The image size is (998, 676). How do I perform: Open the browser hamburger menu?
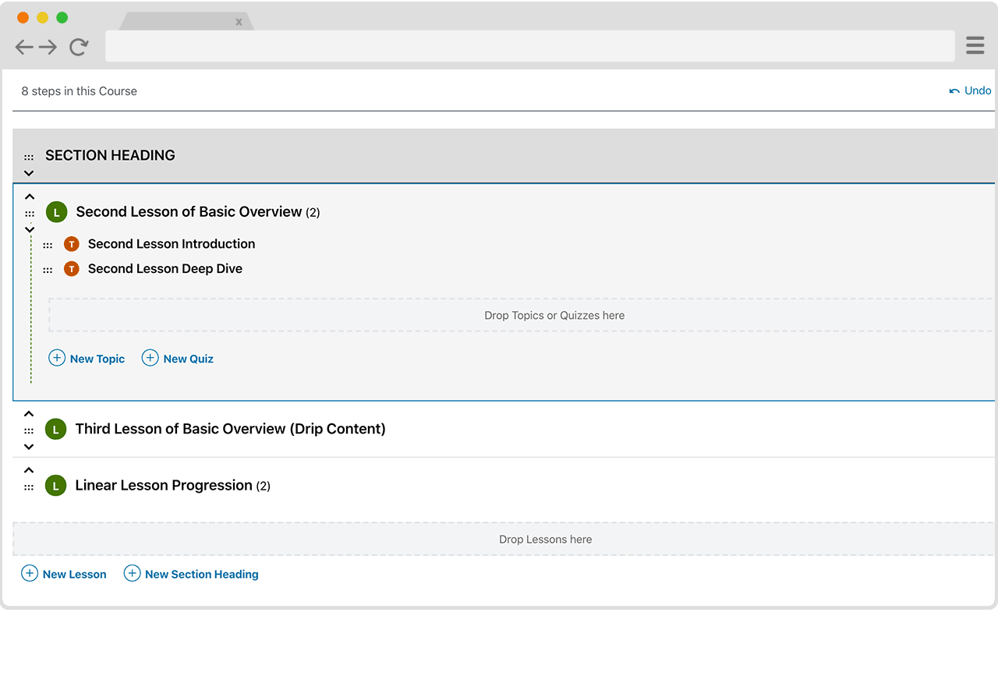pyautogui.click(x=975, y=46)
